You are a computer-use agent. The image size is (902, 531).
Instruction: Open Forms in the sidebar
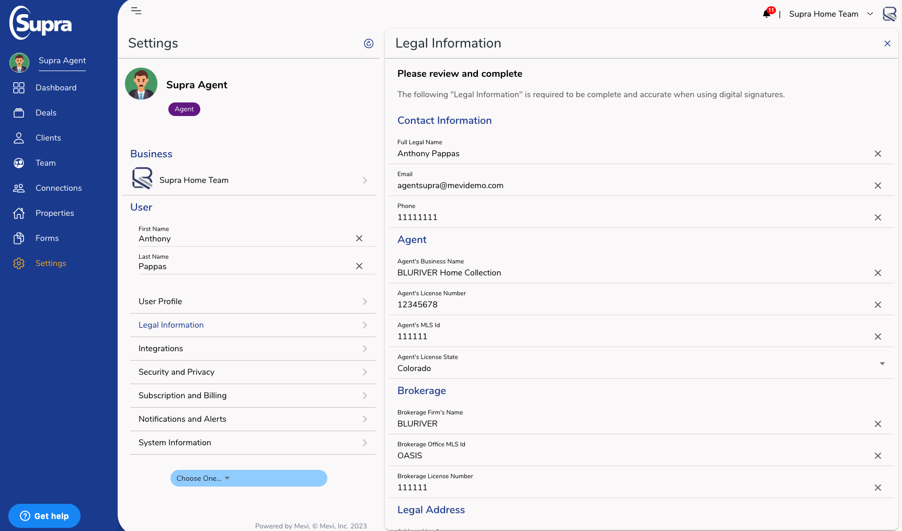click(47, 238)
